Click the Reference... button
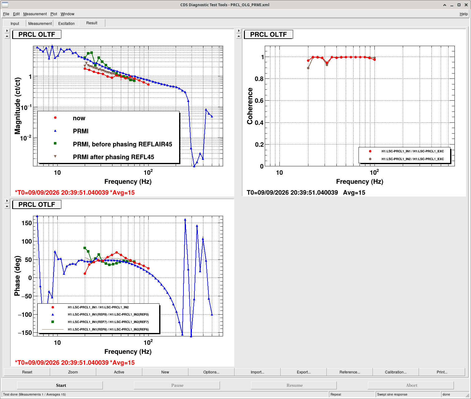 pyautogui.click(x=350, y=372)
